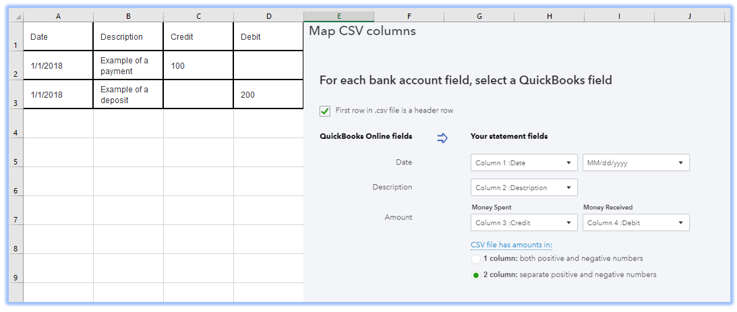The image size is (737, 312).
Task: Click the 1/1/2018 cell in the deposit row
Action: [x=58, y=94]
